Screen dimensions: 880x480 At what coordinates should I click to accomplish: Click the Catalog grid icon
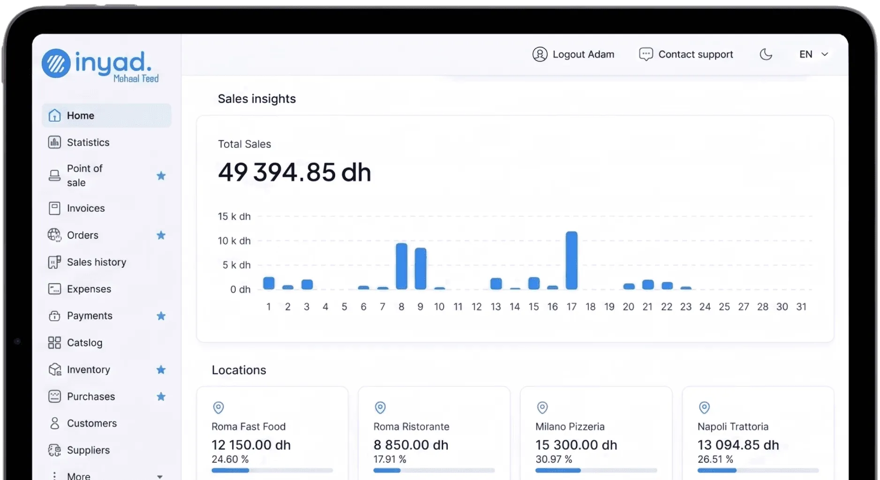coord(54,343)
